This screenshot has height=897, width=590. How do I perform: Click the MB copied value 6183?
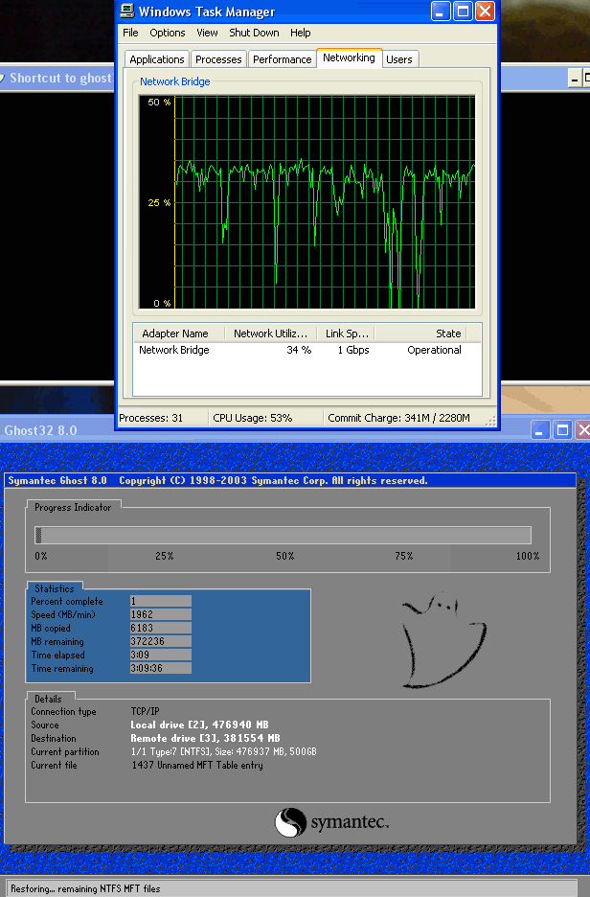[161, 628]
